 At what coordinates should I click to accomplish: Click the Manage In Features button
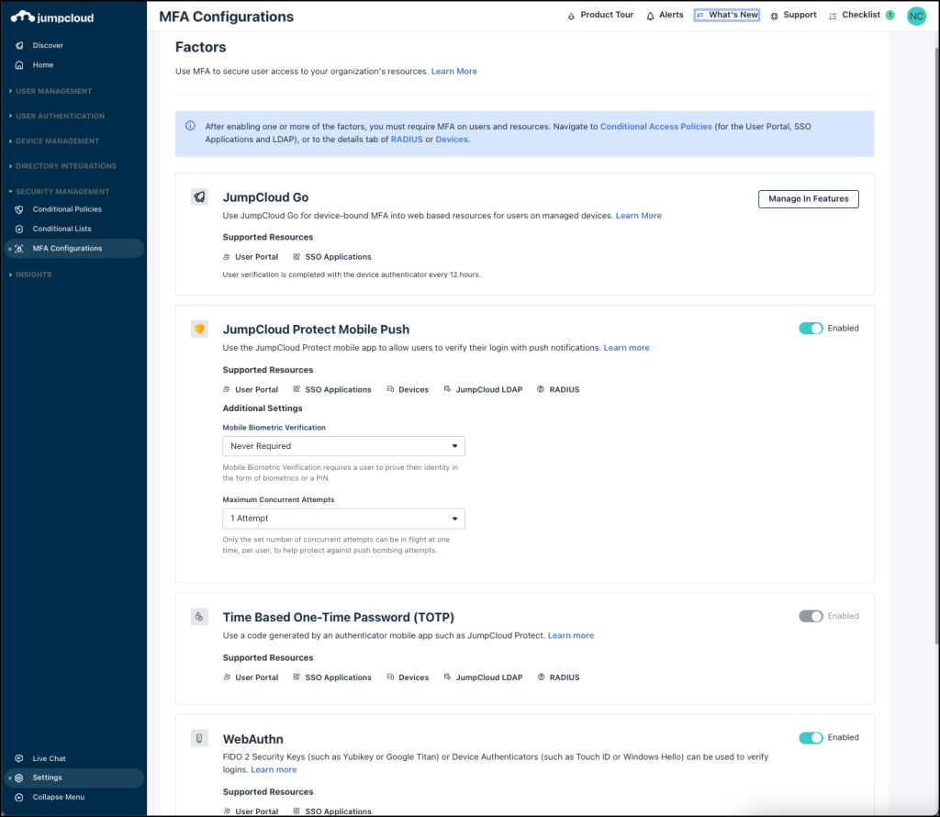pos(808,199)
